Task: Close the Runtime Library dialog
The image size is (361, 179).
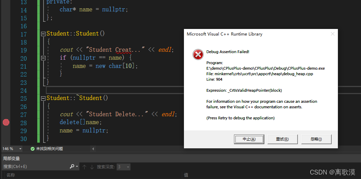Action: [332, 34]
